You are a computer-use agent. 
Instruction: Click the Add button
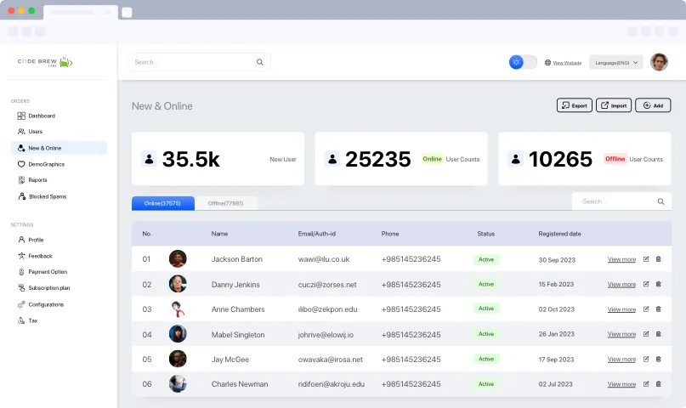[653, 105]
